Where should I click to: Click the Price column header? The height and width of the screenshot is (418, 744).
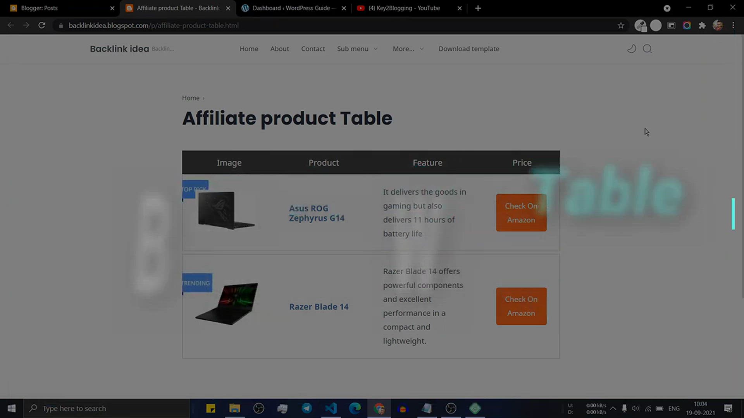522,163
